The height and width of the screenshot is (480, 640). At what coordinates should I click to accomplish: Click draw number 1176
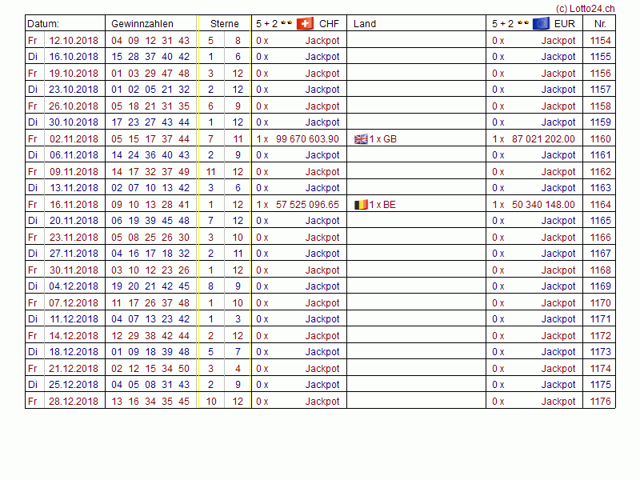click(600, 402)
